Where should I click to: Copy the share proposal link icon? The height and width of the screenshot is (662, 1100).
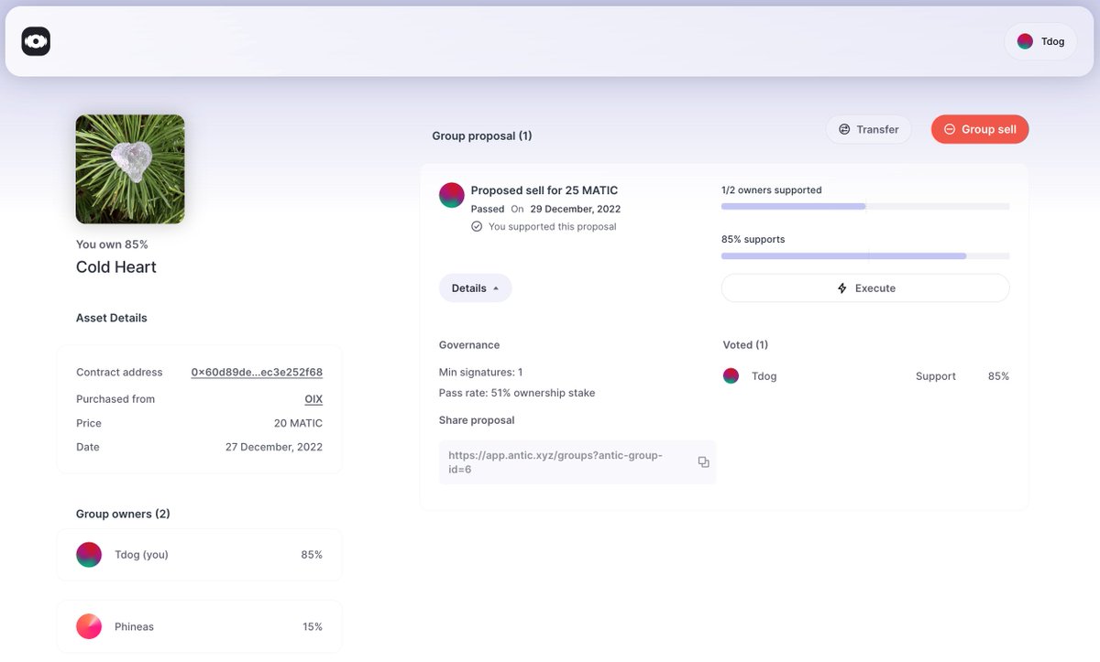[x=703, y=462]
